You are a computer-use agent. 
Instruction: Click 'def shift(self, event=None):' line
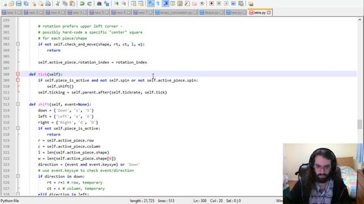pyautogui.click(x=60, y=104)
